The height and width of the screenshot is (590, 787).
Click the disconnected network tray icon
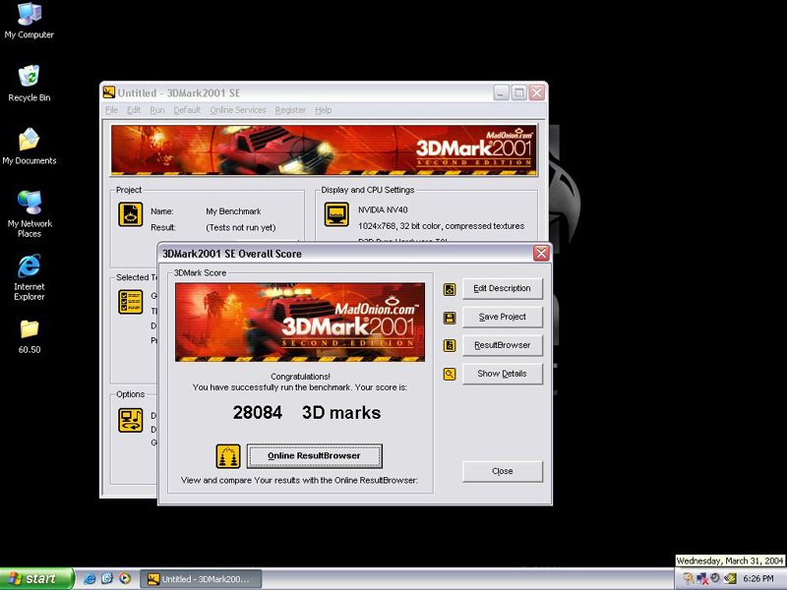click(702, 578)
